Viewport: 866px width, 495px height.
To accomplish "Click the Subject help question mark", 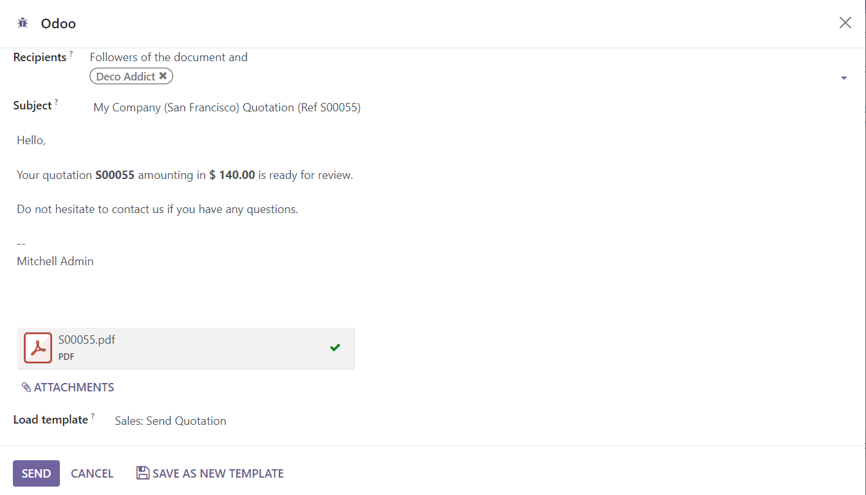I will tap(56, 102).
